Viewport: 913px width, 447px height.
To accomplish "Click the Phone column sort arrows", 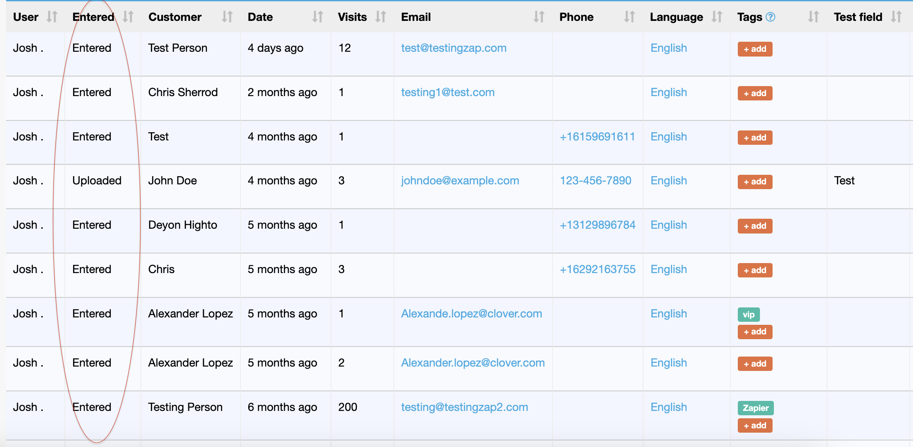I will 629,17.
